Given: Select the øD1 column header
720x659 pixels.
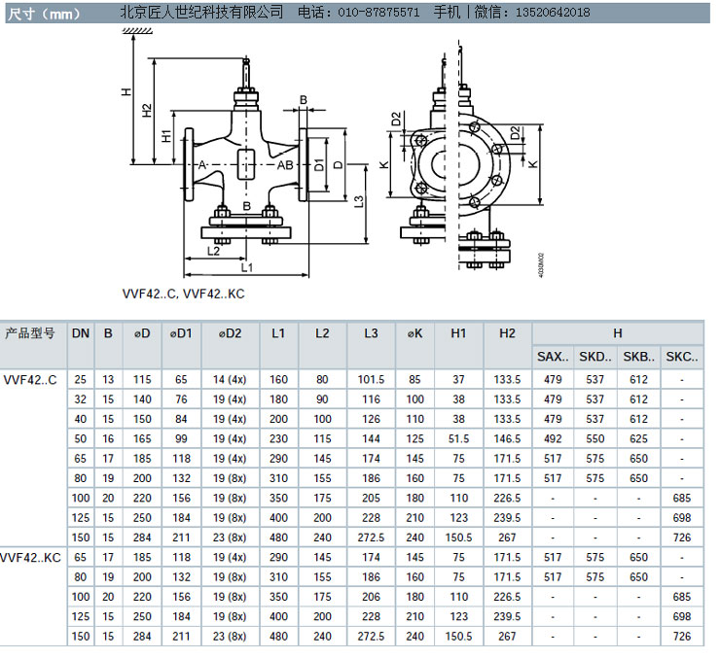Looking at the screenshot, I should [x=181, y=333].
